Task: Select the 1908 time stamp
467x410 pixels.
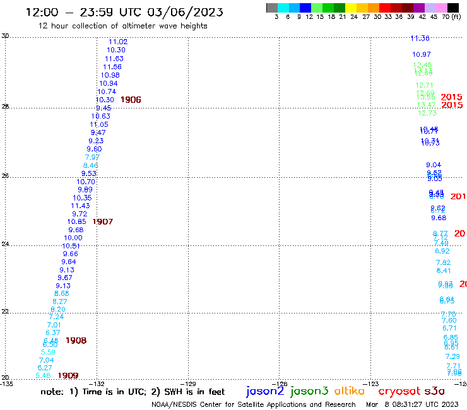Action: point(76,341)
